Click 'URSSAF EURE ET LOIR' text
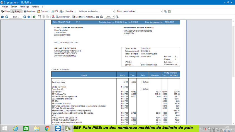The height and width of the screenshot is (132, 235). [x=65, y=48]
